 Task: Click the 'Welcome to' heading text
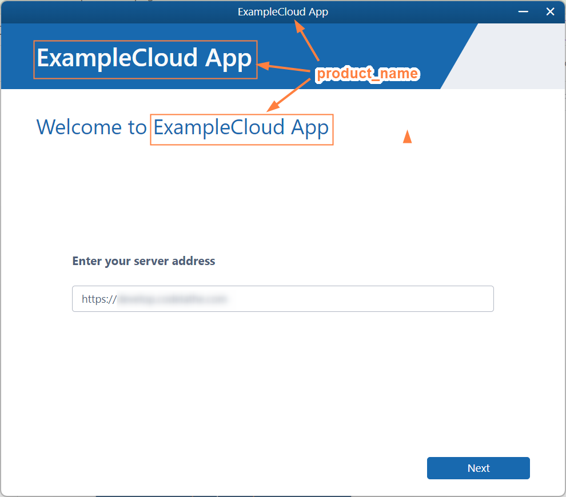tap(91, 127)
